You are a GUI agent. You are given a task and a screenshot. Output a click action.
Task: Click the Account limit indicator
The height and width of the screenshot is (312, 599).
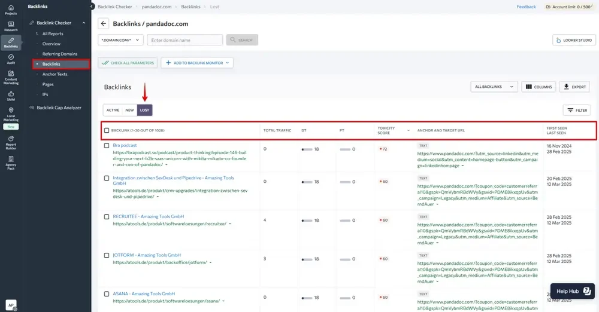coord(569,7)
